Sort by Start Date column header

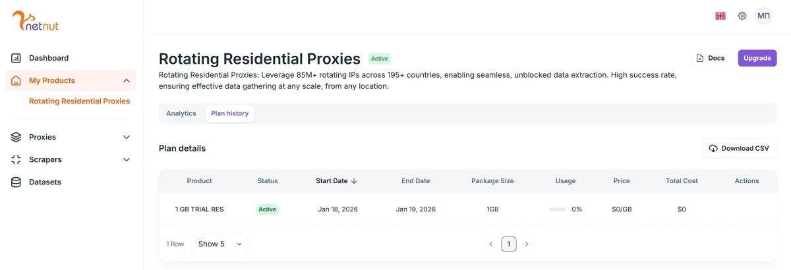pos(336,180)
